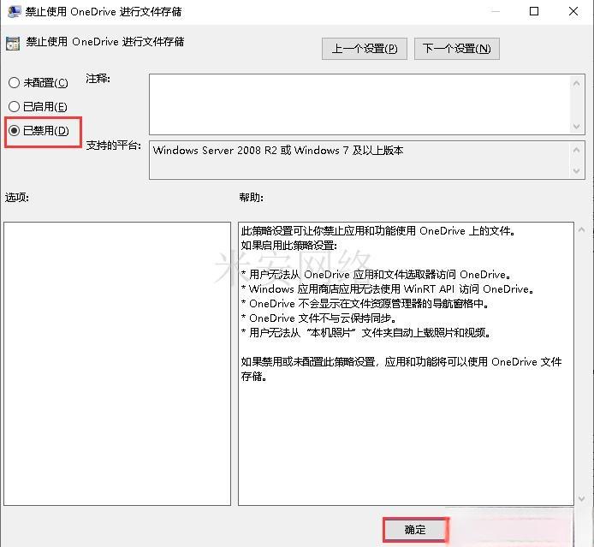594x547 pixels.
Task: Confirm with the 确定 button
Action: point(415,529)
